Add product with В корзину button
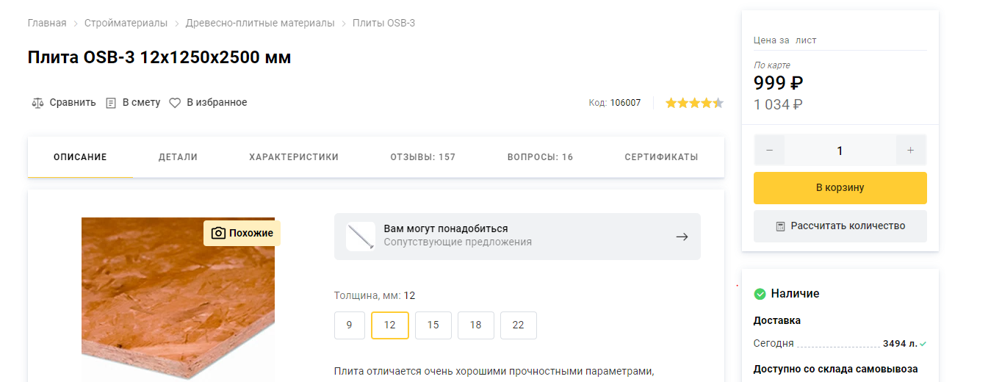Screen dimensions: 1002x382 coord(840,188)
